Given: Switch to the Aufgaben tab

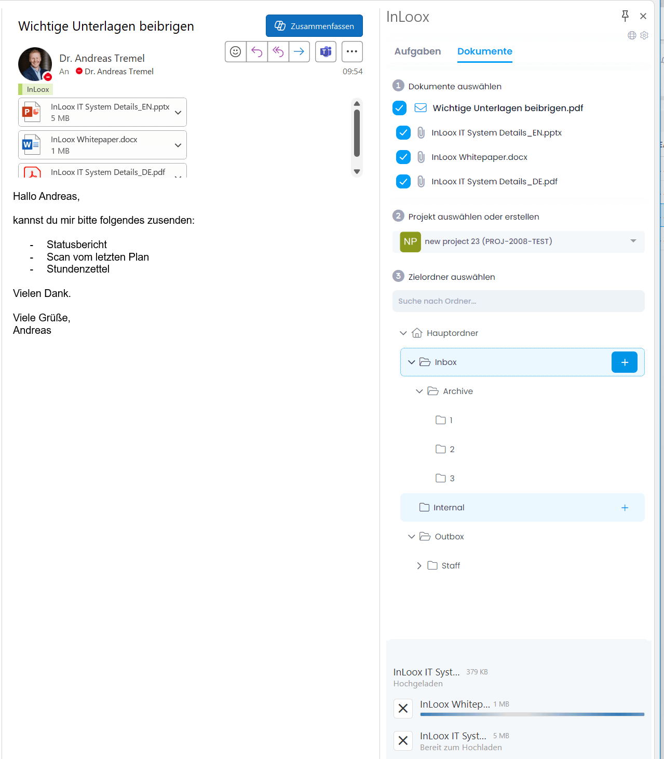Looking at the screenshot, I should [x=417, y=51].
